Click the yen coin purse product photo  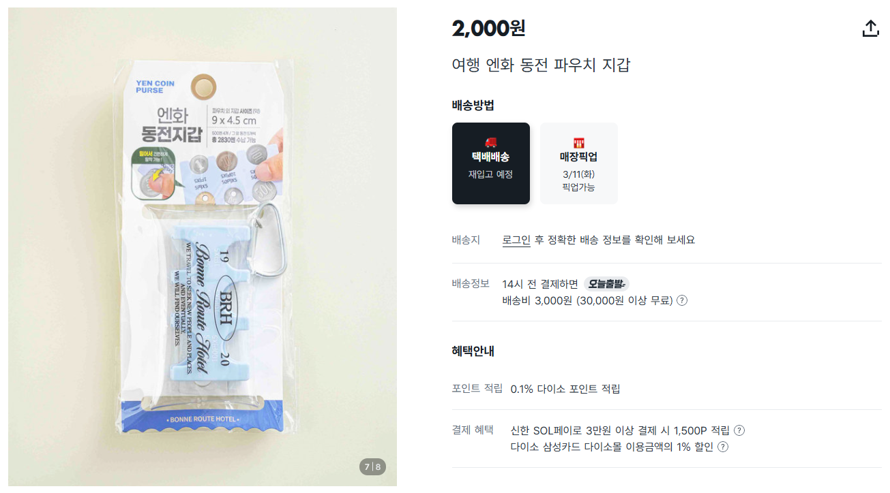click(x=203, y=247)
